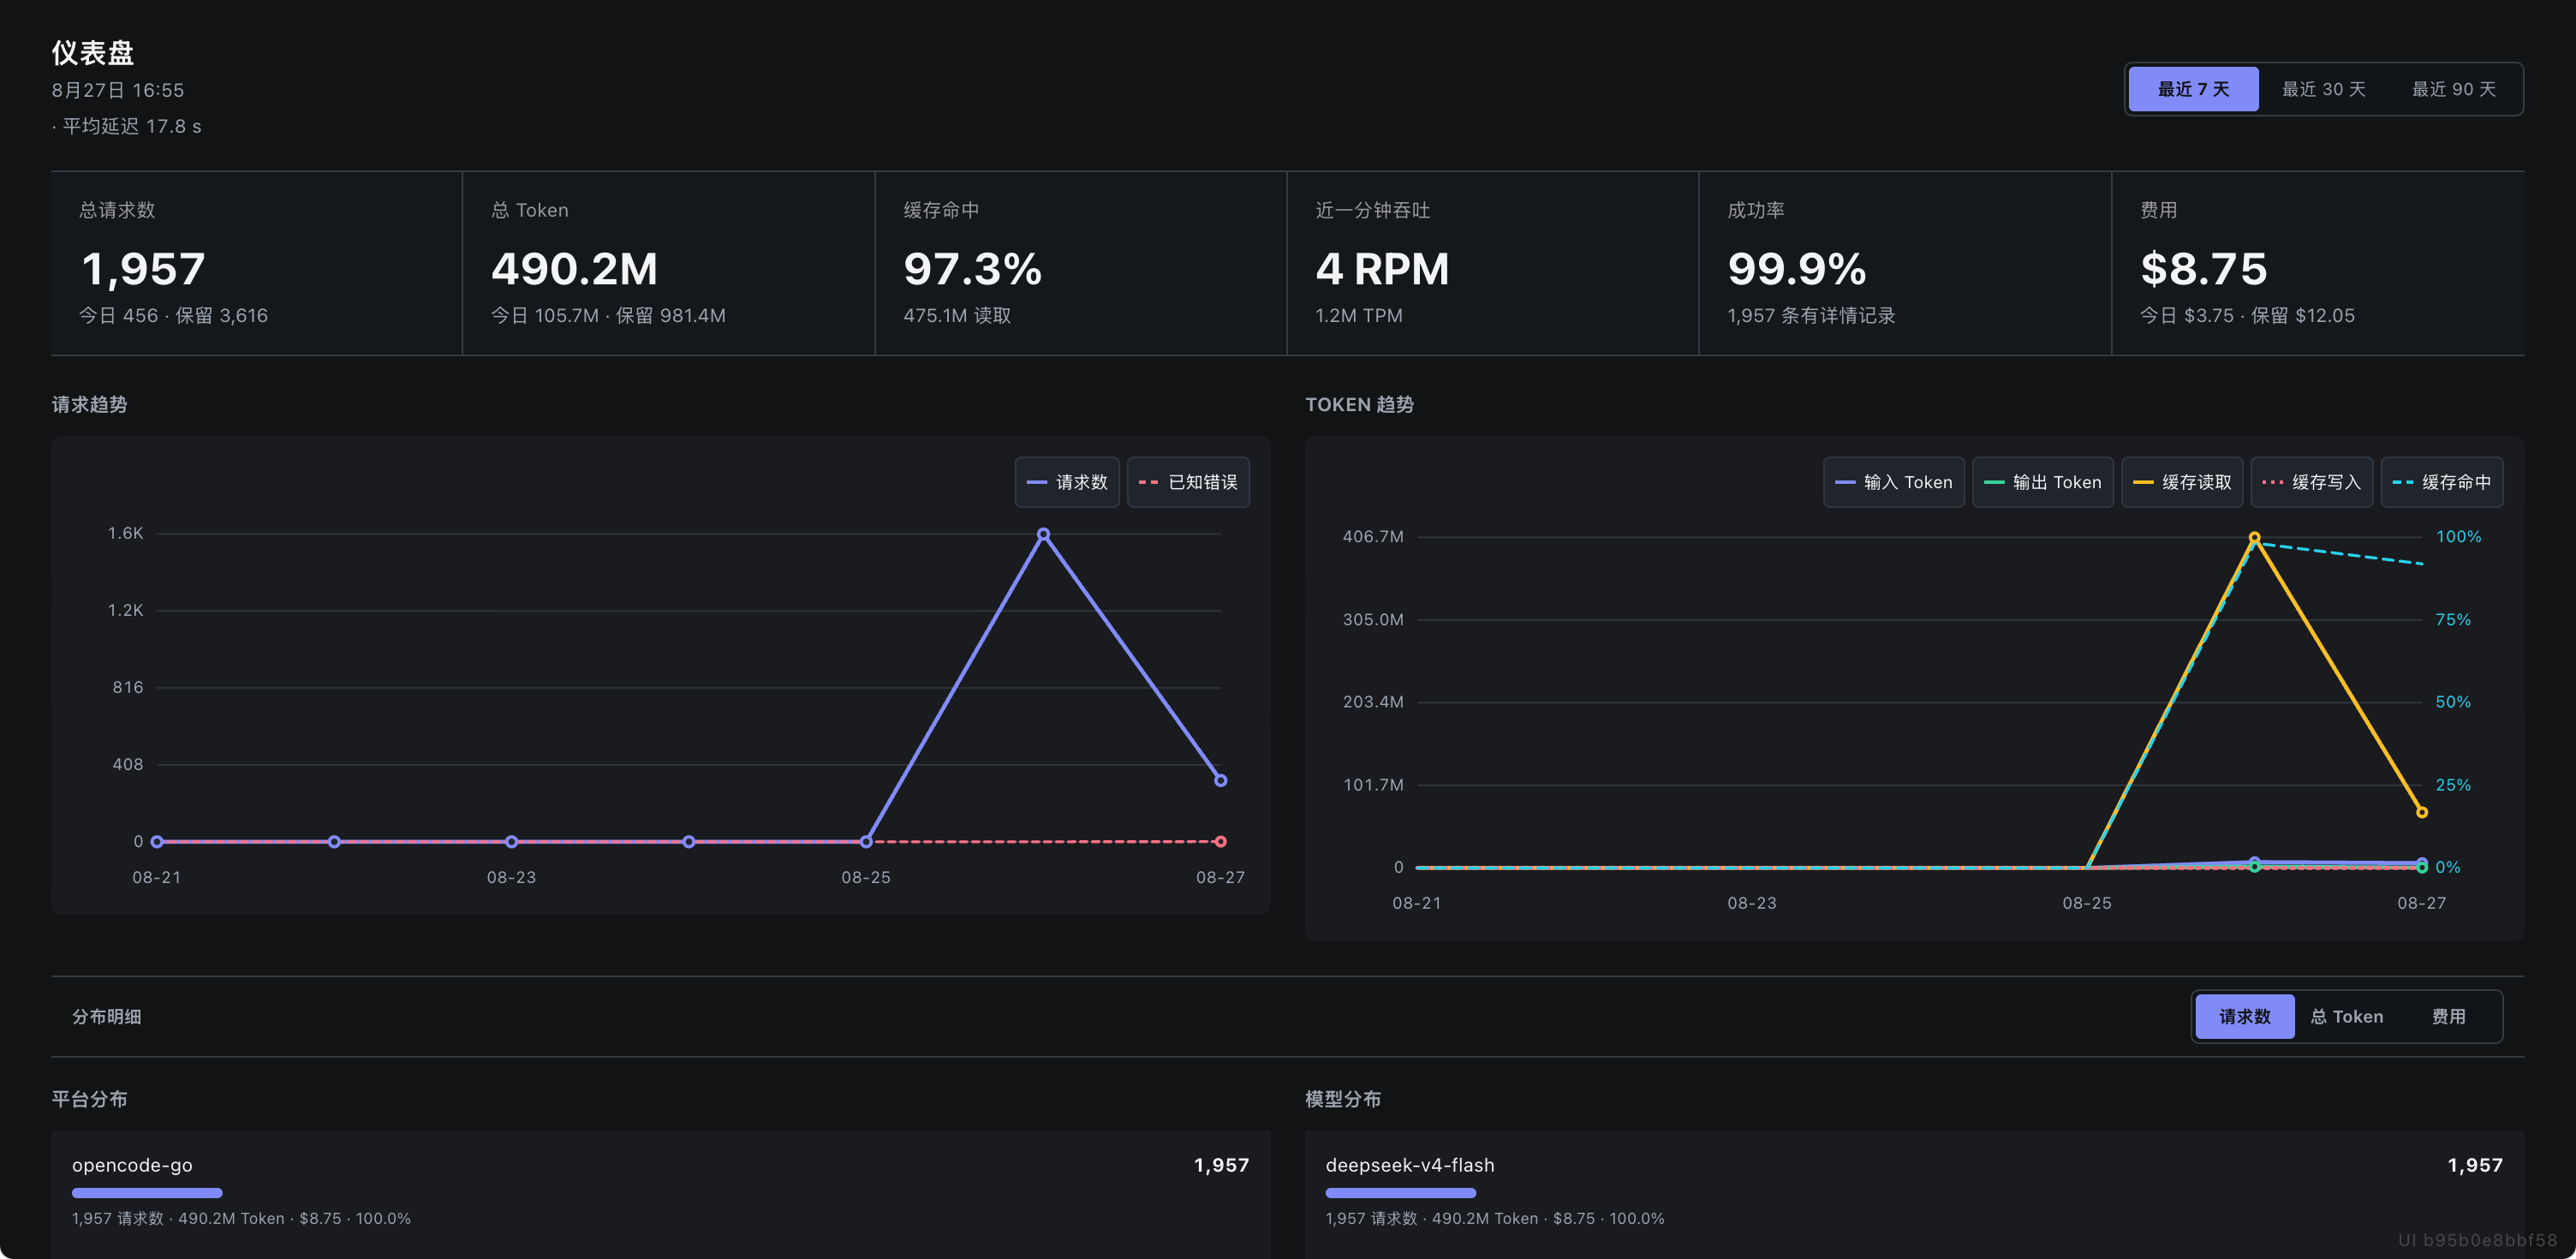Switch to 最近 30 天 range
Image resolution: width=2576 pixels, height=1259 pixels.
point(2323,89)
